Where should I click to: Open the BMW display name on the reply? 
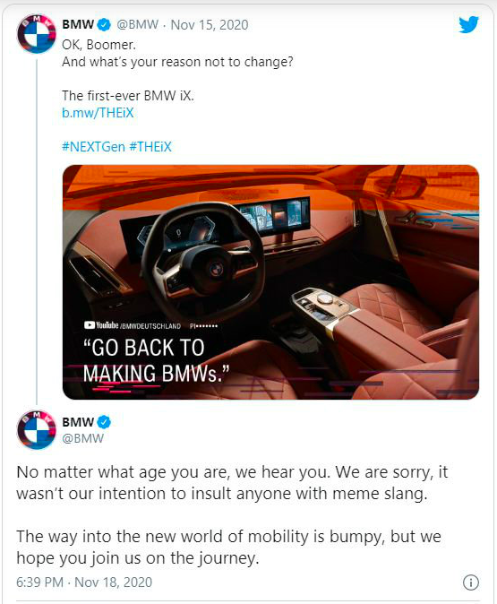pos(78,422)
